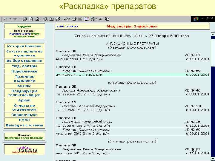Click the Edit page toolbar icon
215x161 pixels.
tap(80, 19)
